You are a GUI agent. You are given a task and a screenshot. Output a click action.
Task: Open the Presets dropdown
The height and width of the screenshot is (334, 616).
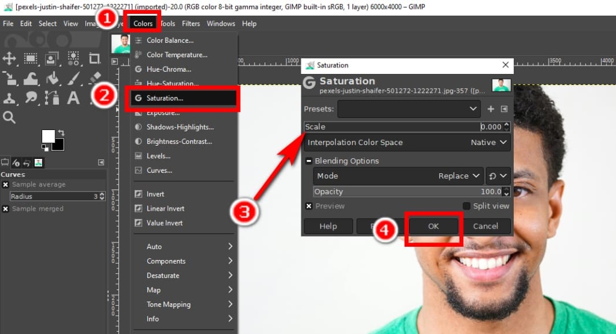point(408,109)
